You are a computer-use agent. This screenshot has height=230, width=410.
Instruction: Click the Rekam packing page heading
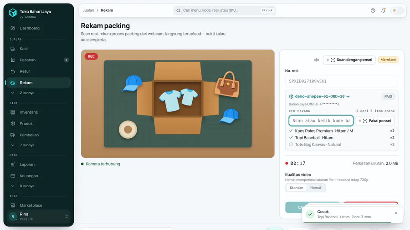[105, 26]
